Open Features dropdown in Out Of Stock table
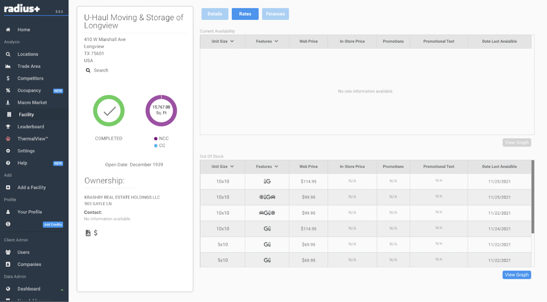The width and height of the screenshot is (547, 302). [x=267, y=167]
